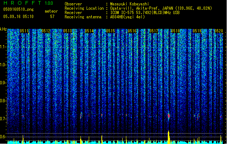Select the meteor count value 57
The height and width of the screenshot is (144, 227).
click(52, 17)
